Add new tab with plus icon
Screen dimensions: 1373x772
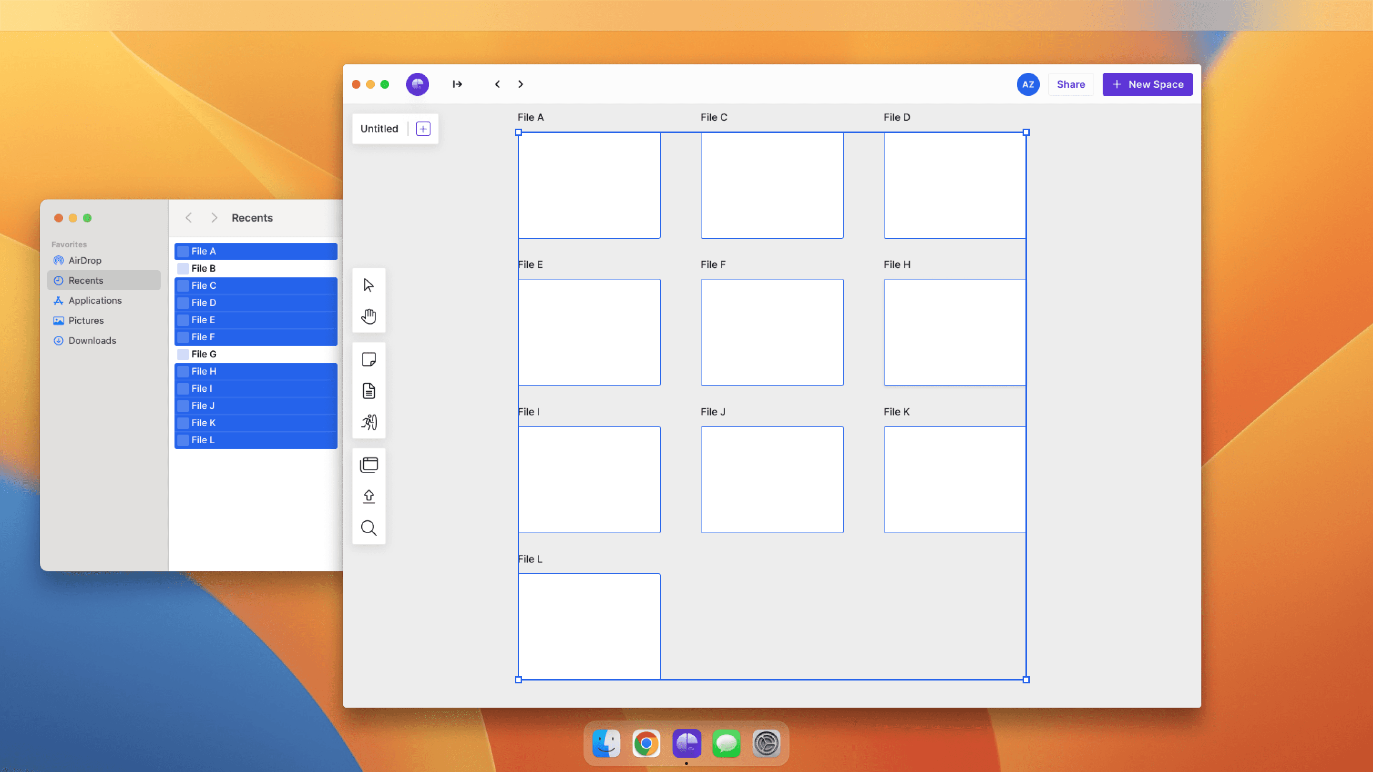(x=423, y=128)
